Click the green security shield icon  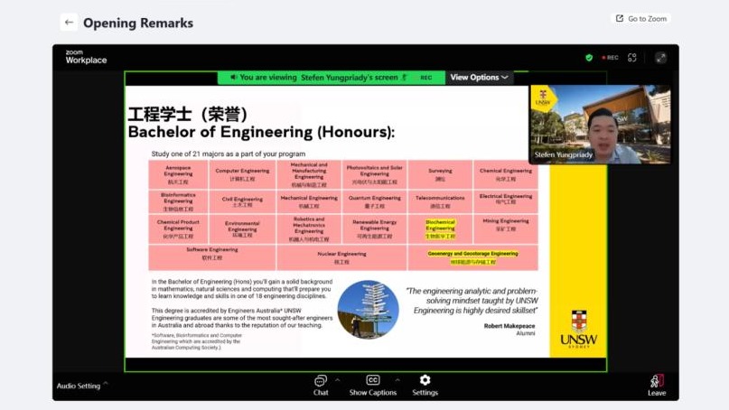coord(589,58)
